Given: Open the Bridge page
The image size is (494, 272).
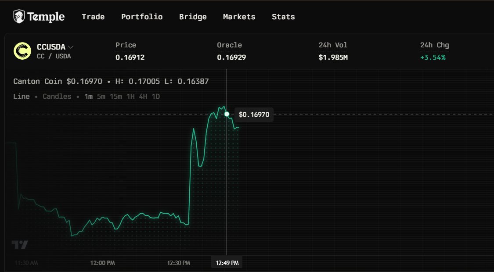Looking at the screenshot, I should coord(193,17).
